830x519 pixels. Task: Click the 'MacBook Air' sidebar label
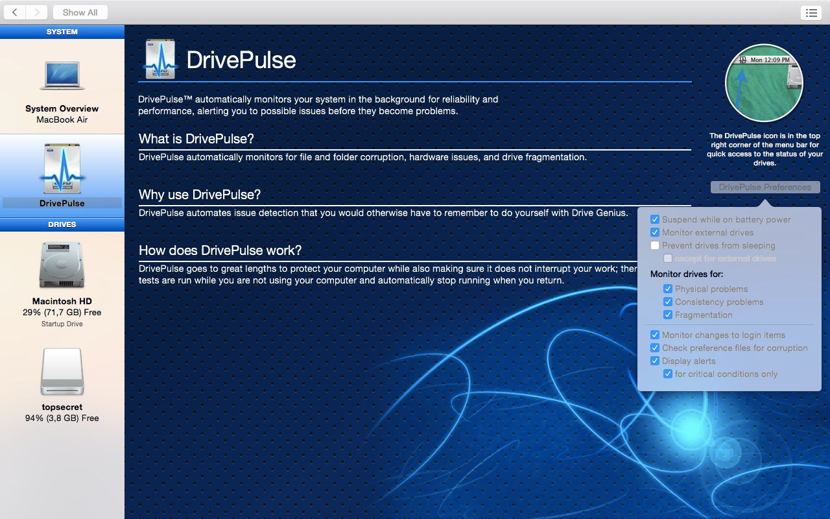click(62, 119)
